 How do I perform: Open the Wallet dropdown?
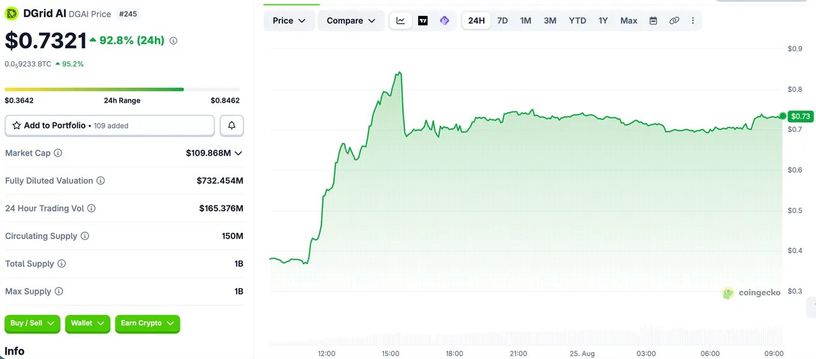[x=88, y=323]
